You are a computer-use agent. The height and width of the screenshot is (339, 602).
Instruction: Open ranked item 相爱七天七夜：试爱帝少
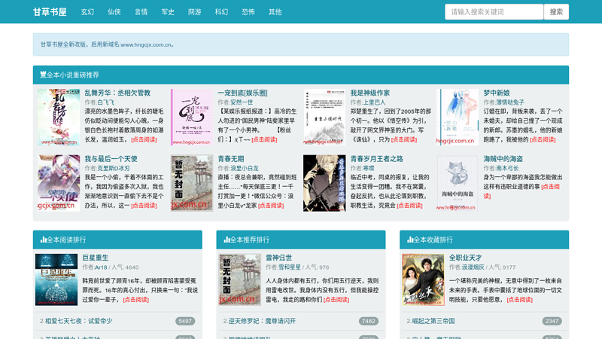tap(79, 321)
